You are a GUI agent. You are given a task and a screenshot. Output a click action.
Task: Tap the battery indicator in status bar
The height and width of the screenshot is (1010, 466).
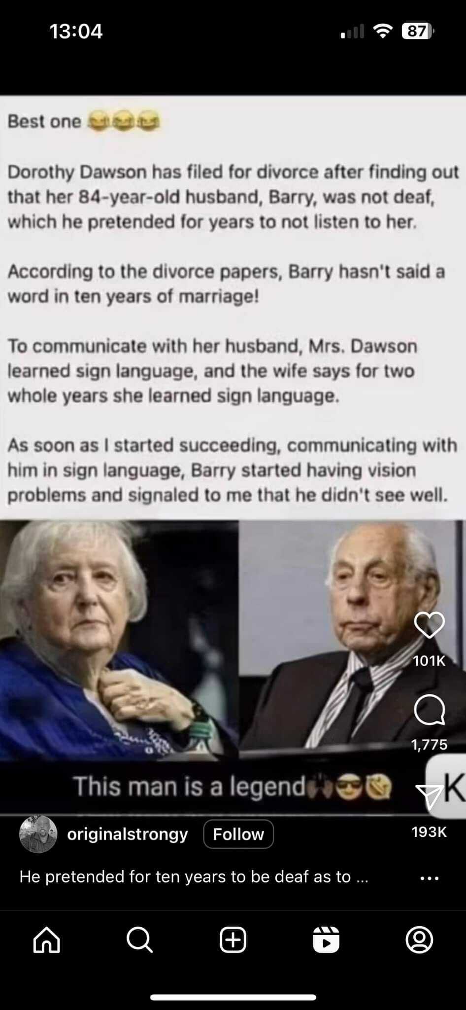point(418,32)
